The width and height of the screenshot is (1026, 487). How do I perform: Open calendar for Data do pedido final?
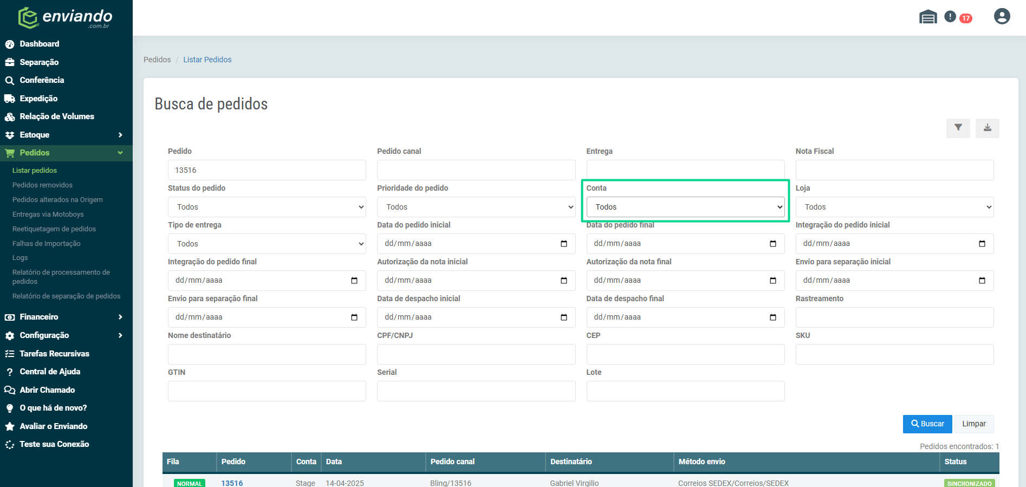tap(773, 244)
